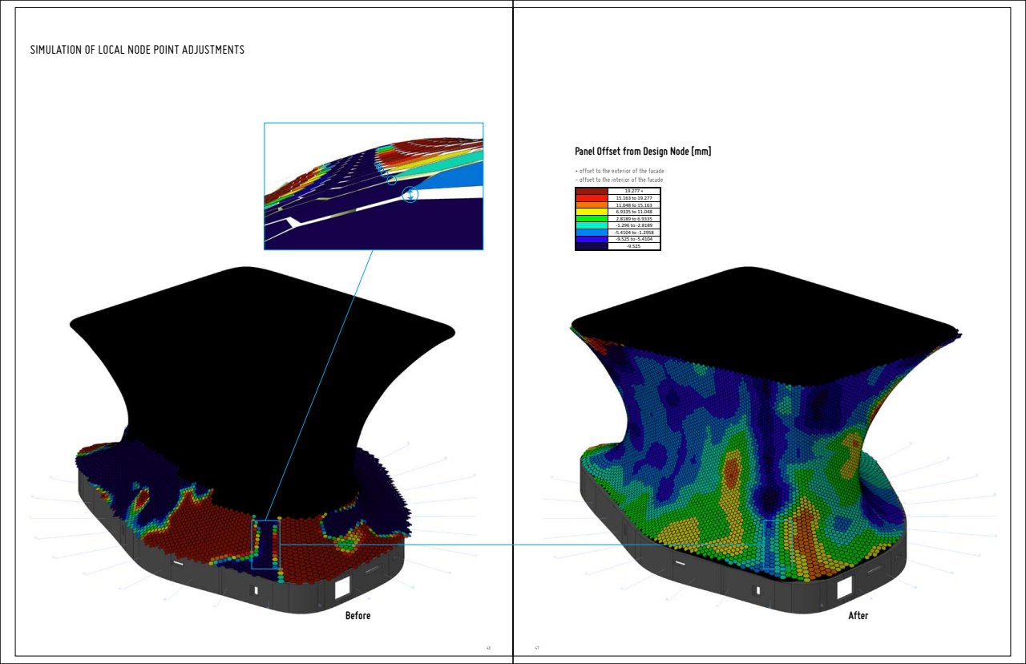The width and height of the screenshot is (1026, 664).
Task: Click the cyan -1.296 to -2.8189 swatch
Action: pos(592,225)
